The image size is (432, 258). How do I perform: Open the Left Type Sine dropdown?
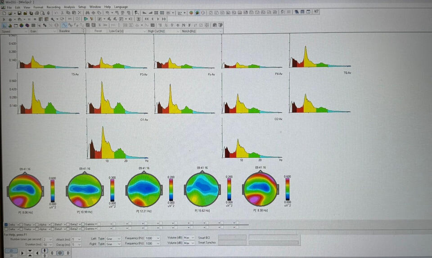(113, 239)
